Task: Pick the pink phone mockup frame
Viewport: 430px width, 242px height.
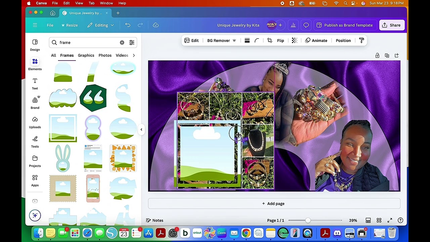Action: click(93, 188)
